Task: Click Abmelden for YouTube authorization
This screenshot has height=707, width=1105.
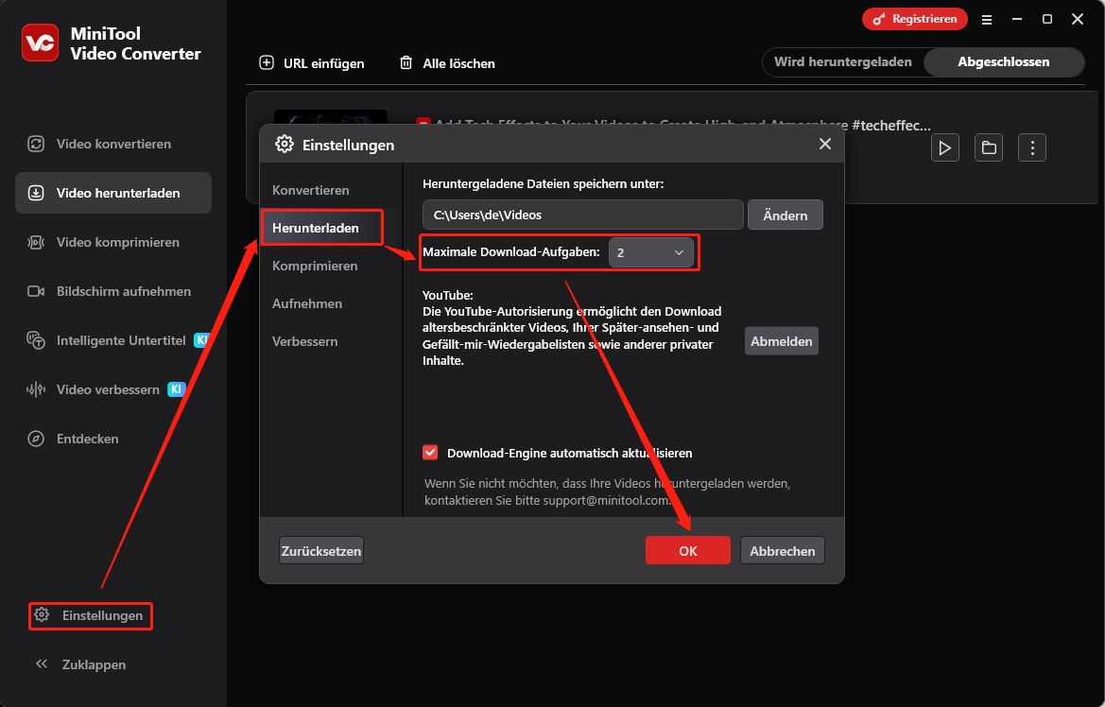Action: [782, 341]
